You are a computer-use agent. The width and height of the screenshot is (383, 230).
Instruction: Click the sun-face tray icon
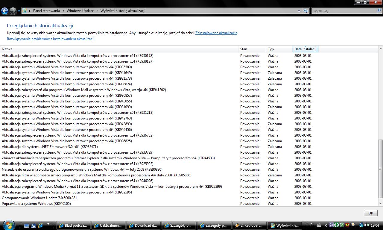coord(347,225)
